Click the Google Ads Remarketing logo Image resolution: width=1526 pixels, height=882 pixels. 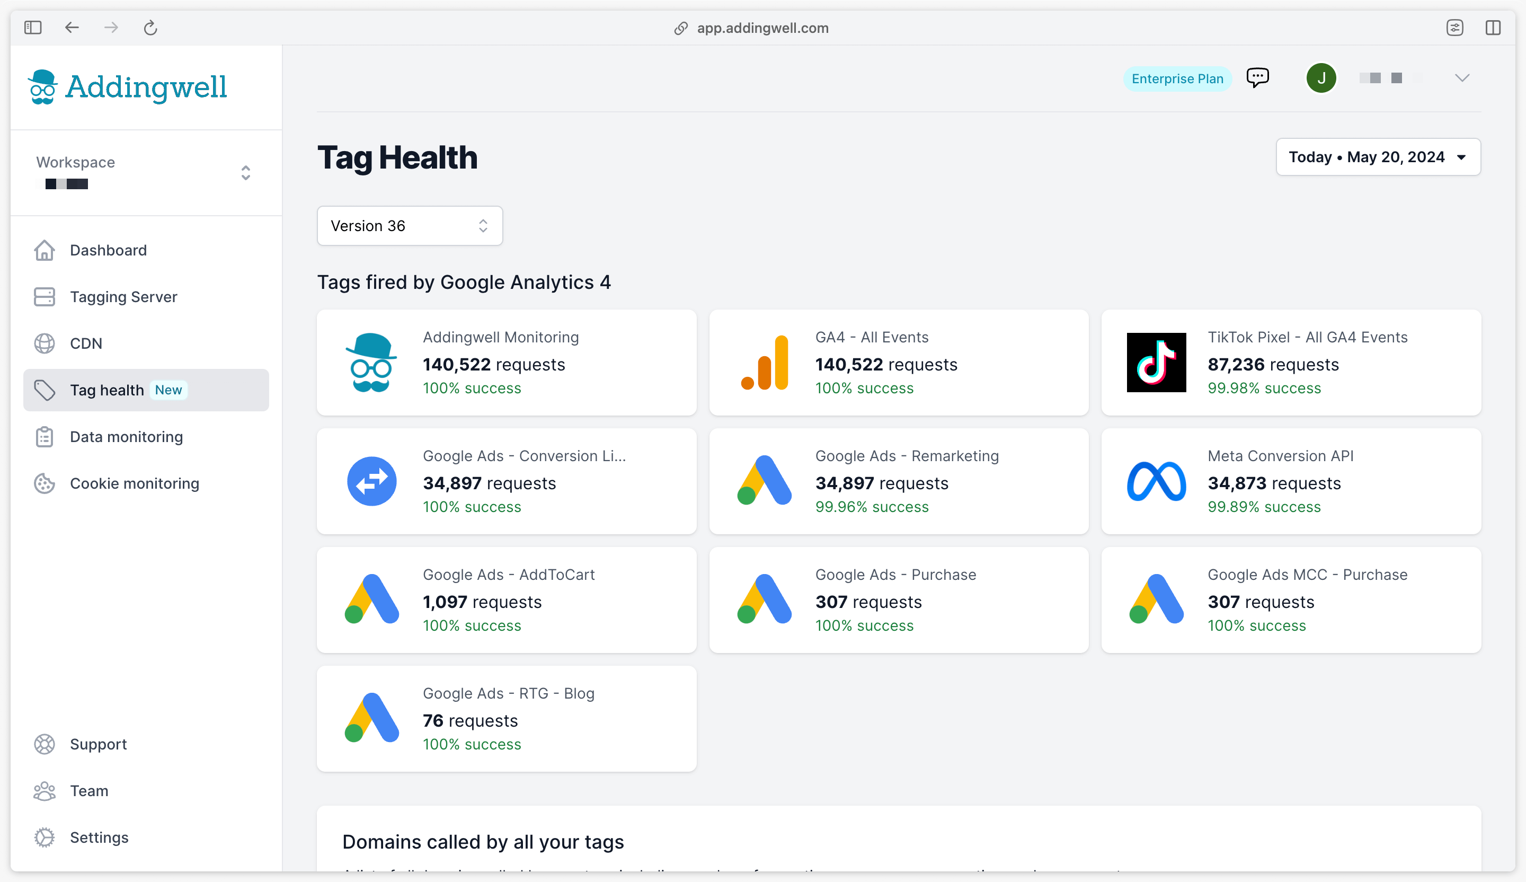(x=764, y=480)
